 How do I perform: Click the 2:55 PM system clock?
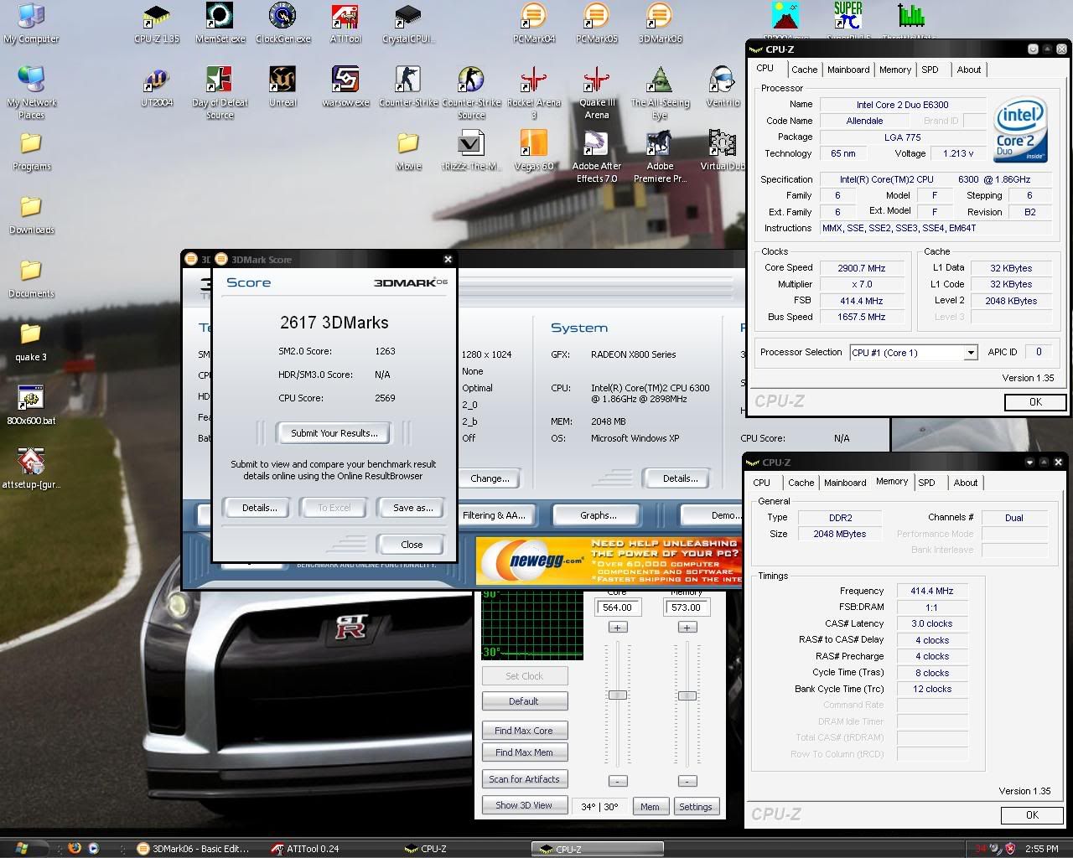(1041, 849)
